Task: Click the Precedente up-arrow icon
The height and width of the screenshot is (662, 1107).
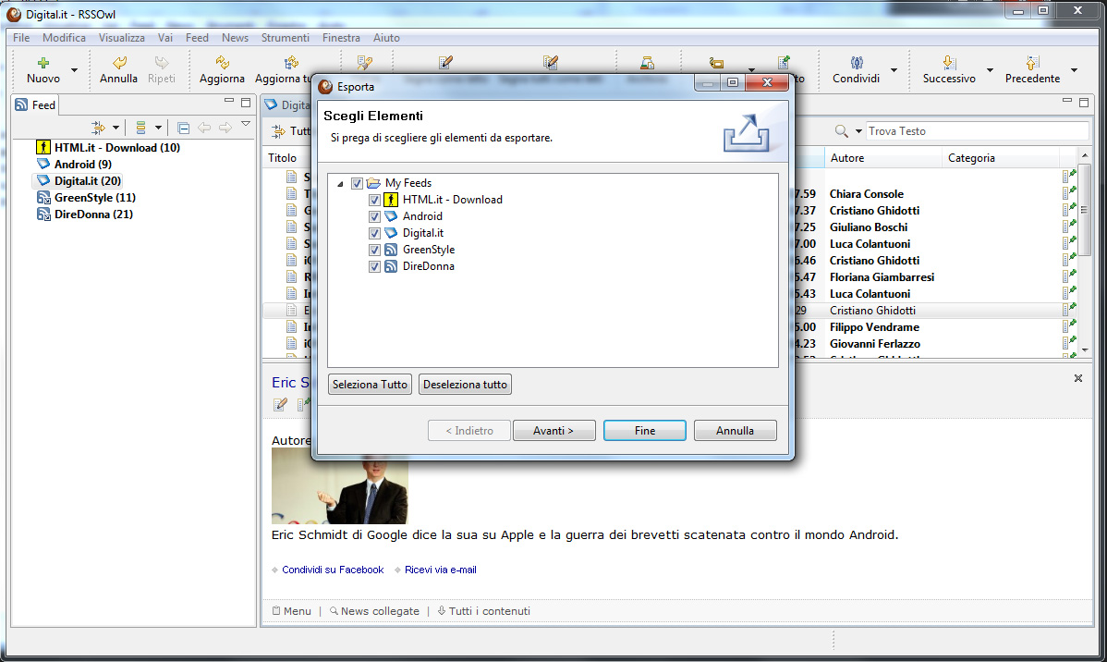Action: 1032,62
